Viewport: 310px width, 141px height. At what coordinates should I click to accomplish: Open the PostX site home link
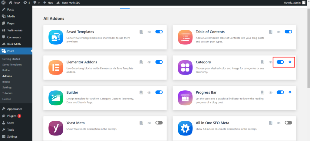(15, 3)
